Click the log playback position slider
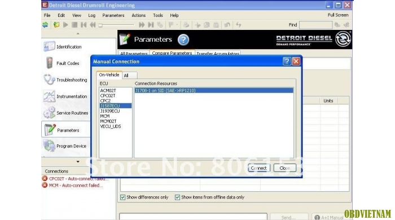This screenshot has height=220, width=395. [116, 25]
